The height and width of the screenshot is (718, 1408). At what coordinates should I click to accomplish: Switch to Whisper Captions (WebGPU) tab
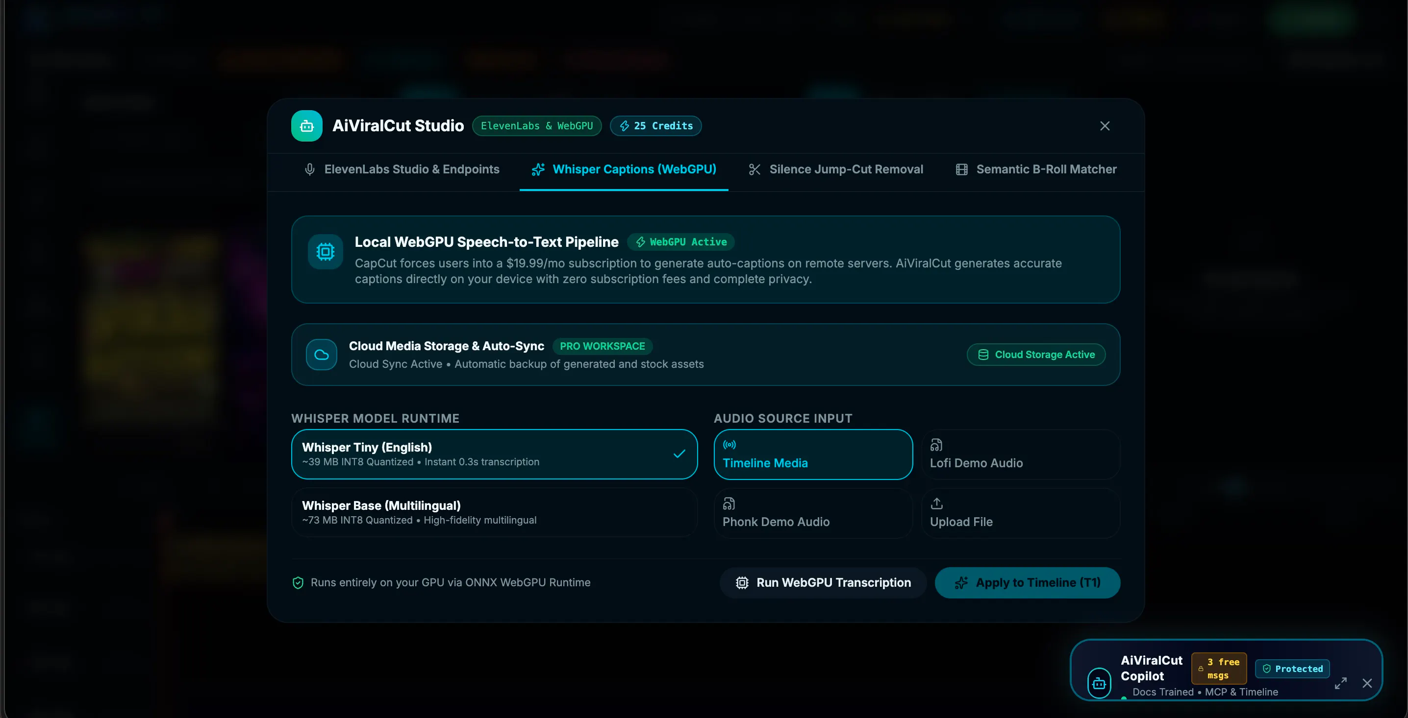tap(624, 169)
